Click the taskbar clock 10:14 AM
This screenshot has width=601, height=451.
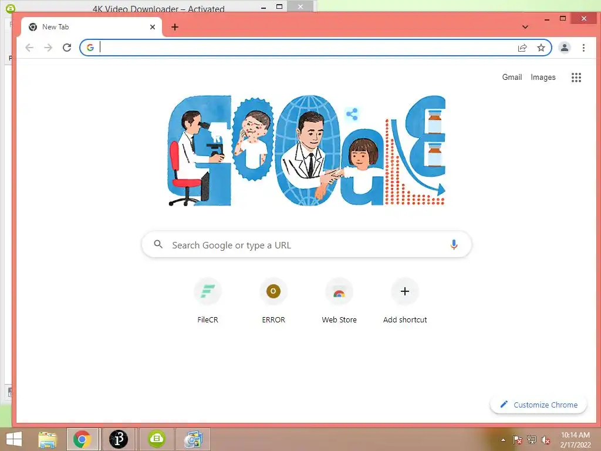[575, 440]
